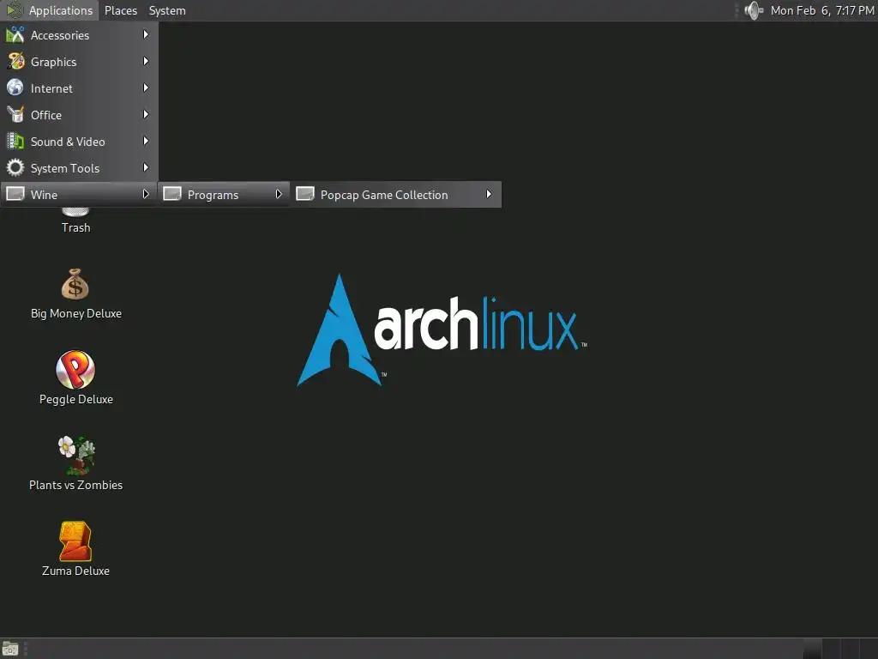The width and height of the screenshot is (878, 659).
Task: Click the volume speaker icon
Action: coord(754,10)
